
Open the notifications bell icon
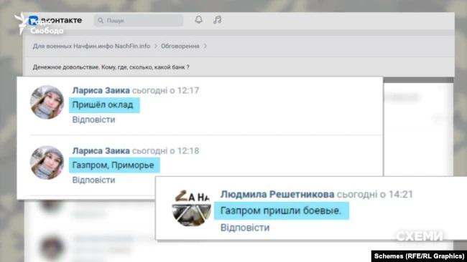click(198, 20)
